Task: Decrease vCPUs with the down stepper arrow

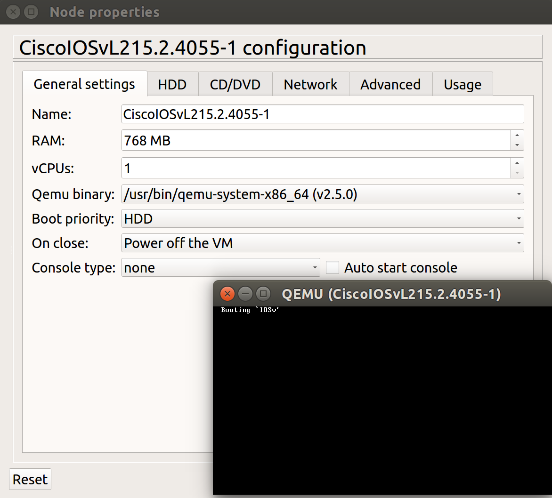Action: coord(517,172)
